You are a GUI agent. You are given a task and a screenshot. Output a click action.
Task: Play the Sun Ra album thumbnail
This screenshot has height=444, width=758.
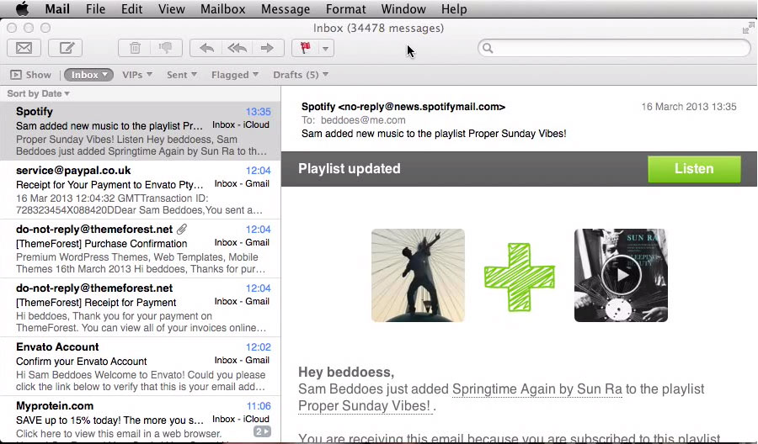click(x=622, y=275)
